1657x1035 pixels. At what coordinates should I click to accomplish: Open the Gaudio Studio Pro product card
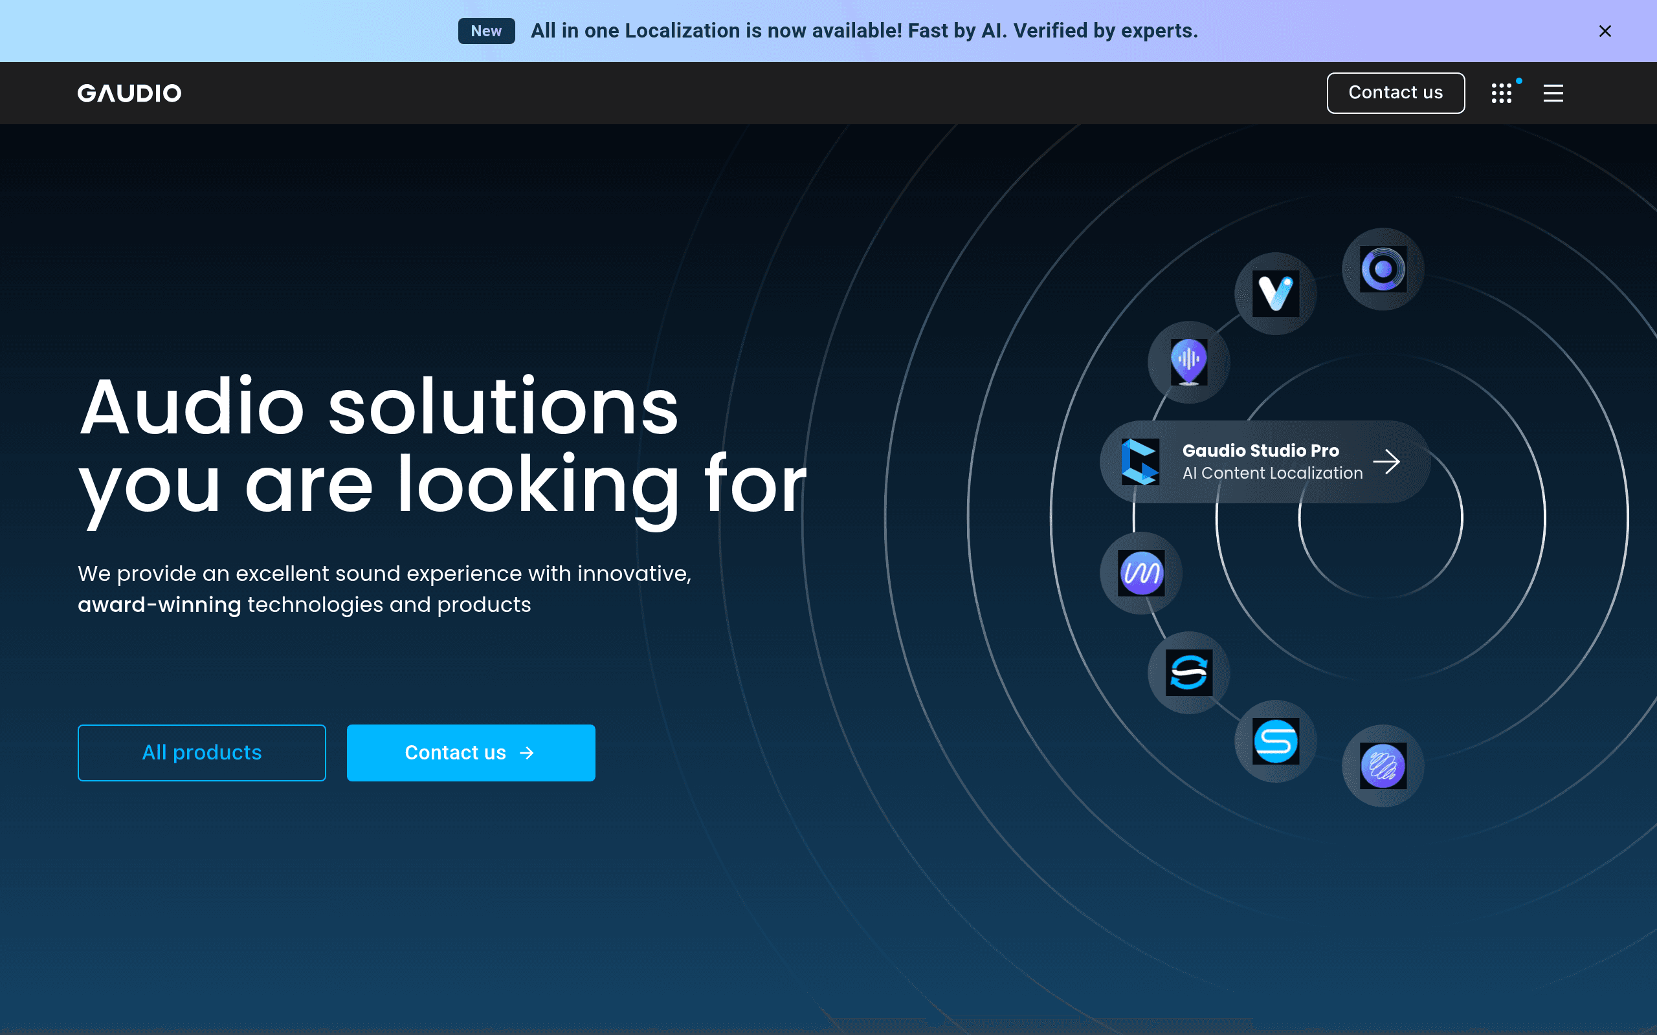point(1265,461)
